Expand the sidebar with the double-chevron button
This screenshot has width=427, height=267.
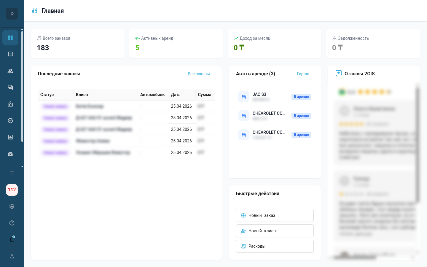(x=12, y=14)
